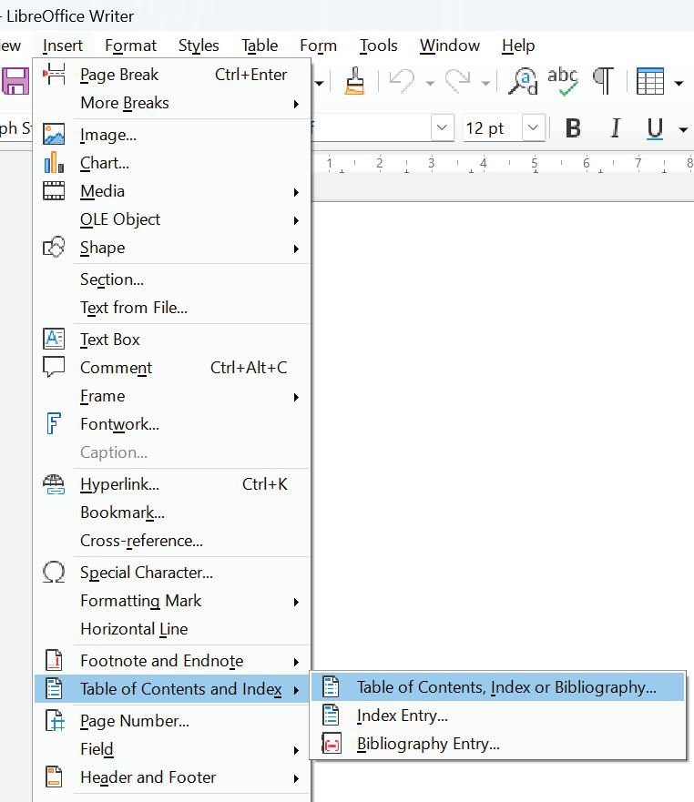Insert a Horizontal Line

pos(172,629)
